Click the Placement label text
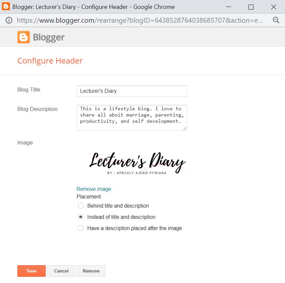This screenshot has height=283, width=285. tap(89, 196)
